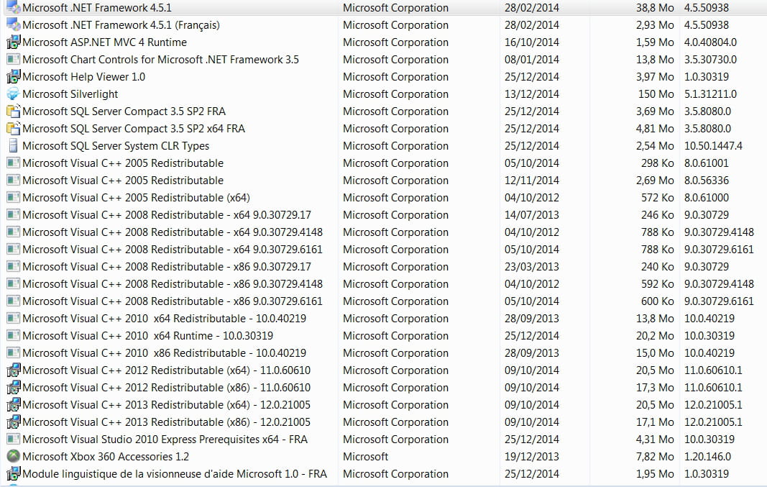Click the install date 13/12/2014
This screenshot has width=767, height=487.
tap(532, 94)
